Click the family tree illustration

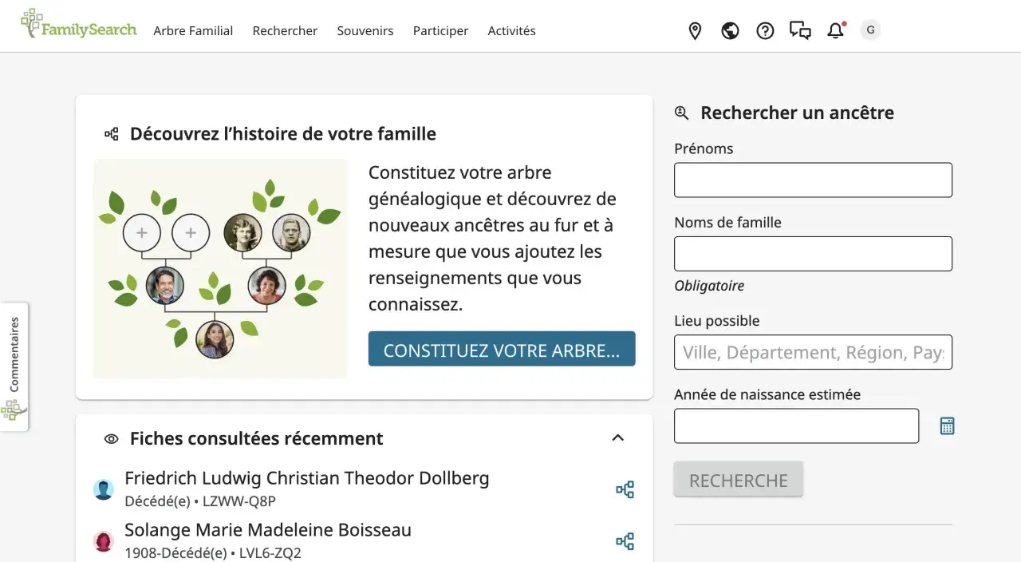(221, 268)
